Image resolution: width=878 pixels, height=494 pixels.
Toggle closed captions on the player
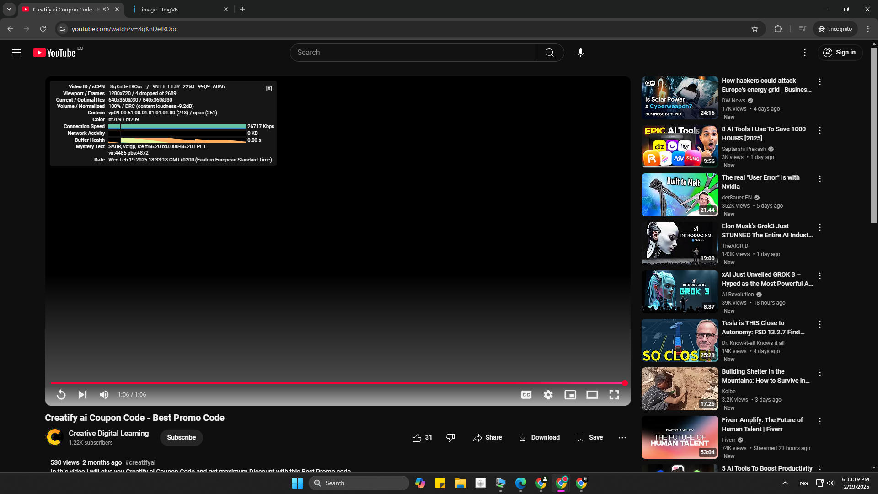[526, 395]
